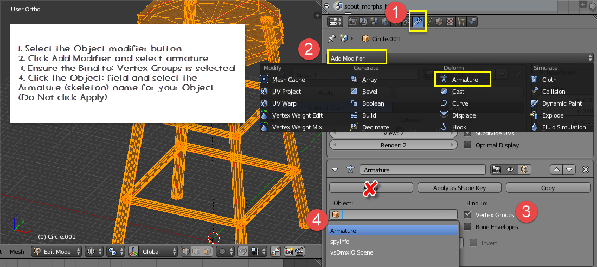Click the scene icon in properties breadcrumb
597x267 pixels.
[344, 38]
